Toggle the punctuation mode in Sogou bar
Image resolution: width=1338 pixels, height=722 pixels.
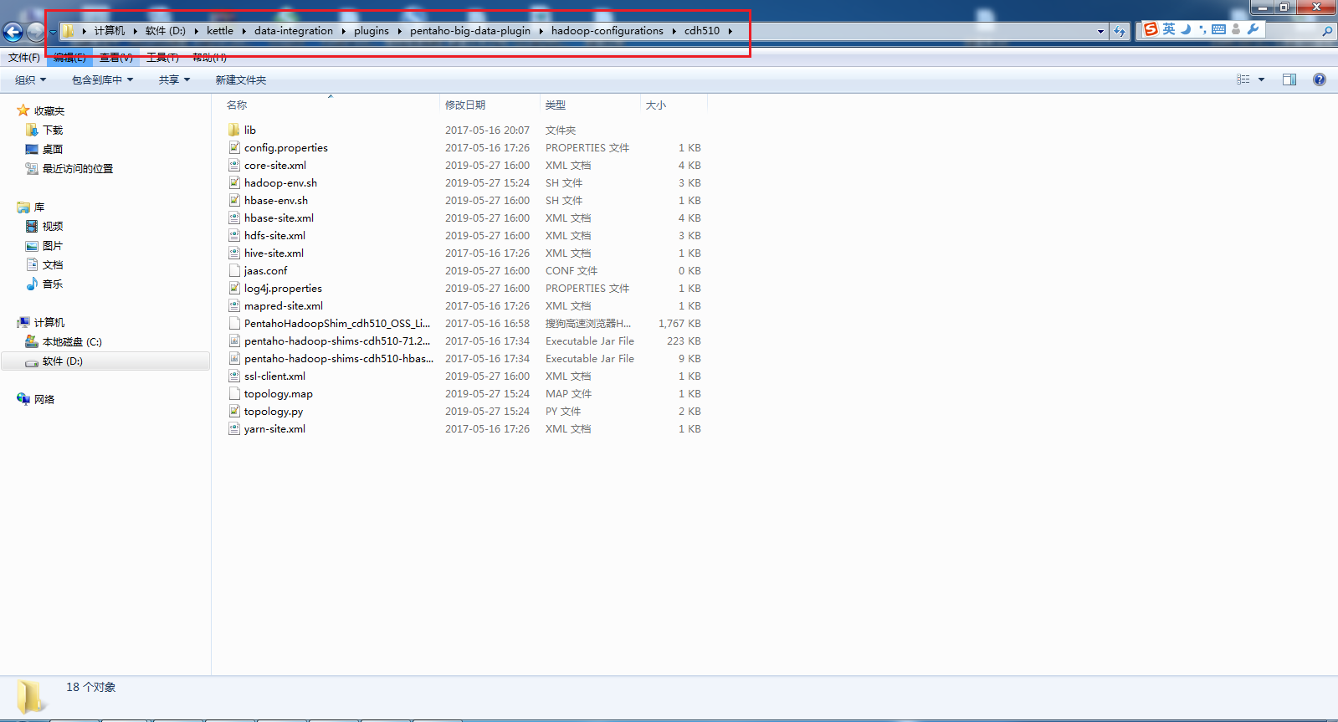(1202, 29)
